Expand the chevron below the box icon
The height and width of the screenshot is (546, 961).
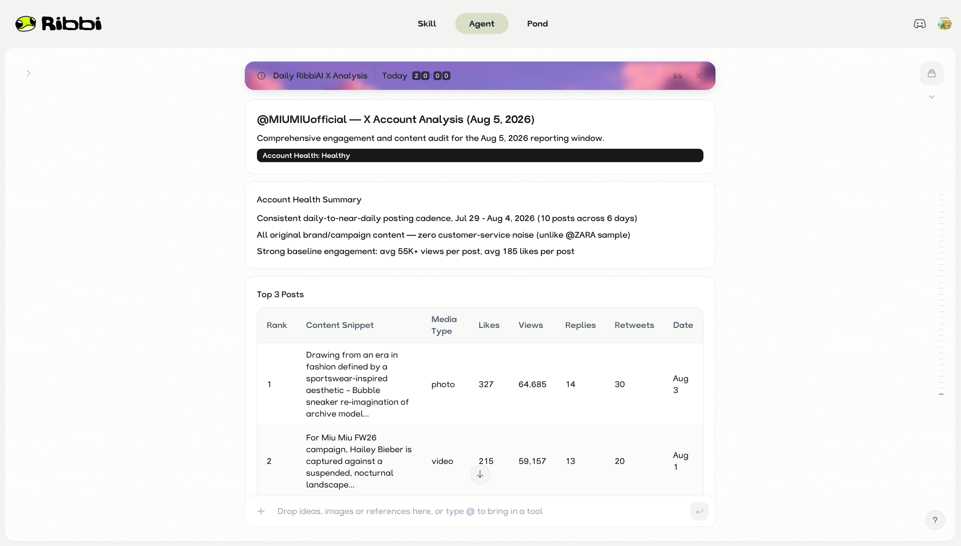tap(931, 97)
